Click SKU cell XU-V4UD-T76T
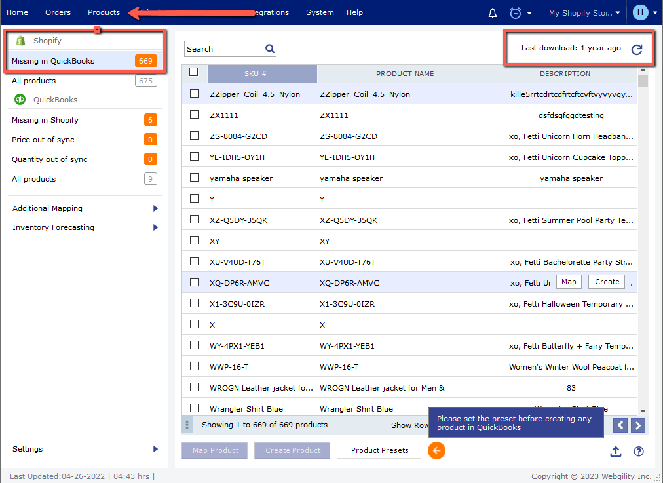663x483 pixels. pyautogui.click(x=237, y=262)
